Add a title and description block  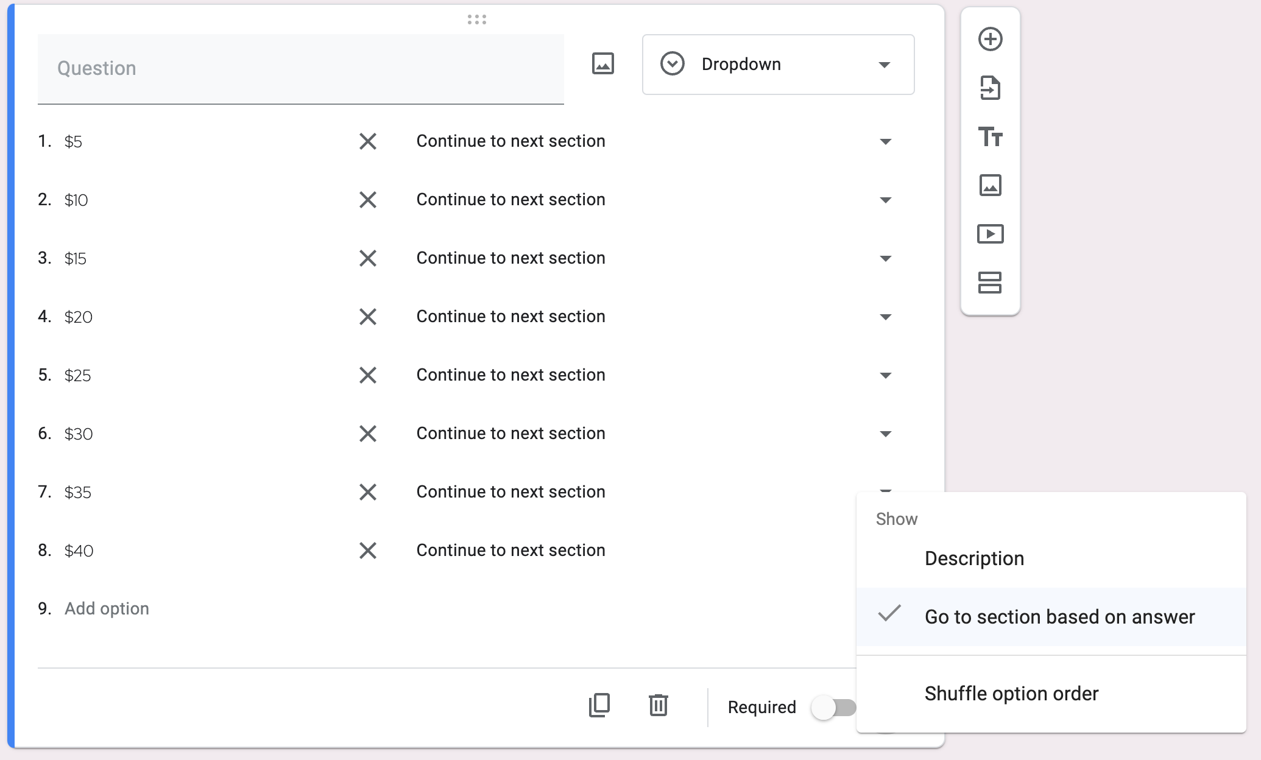[x=990, y=137]
